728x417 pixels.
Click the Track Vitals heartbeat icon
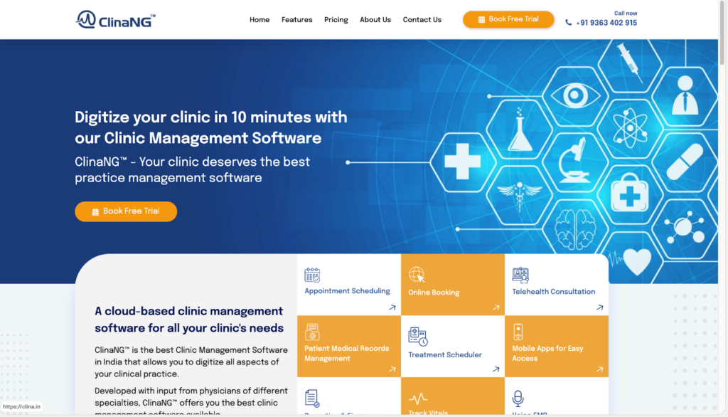click(x=418, y=398)
